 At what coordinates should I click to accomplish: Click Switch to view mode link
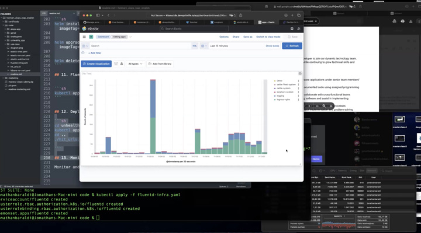[x=268, y=37]
